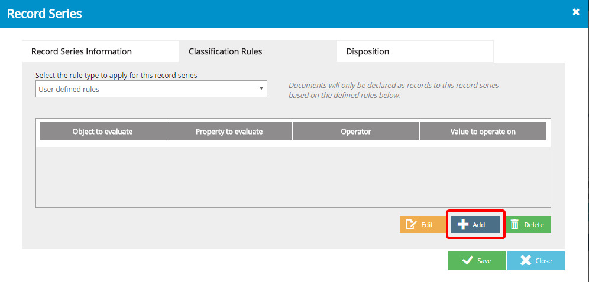
Task: Click the Object to evaluate column header
Action: 102,132
